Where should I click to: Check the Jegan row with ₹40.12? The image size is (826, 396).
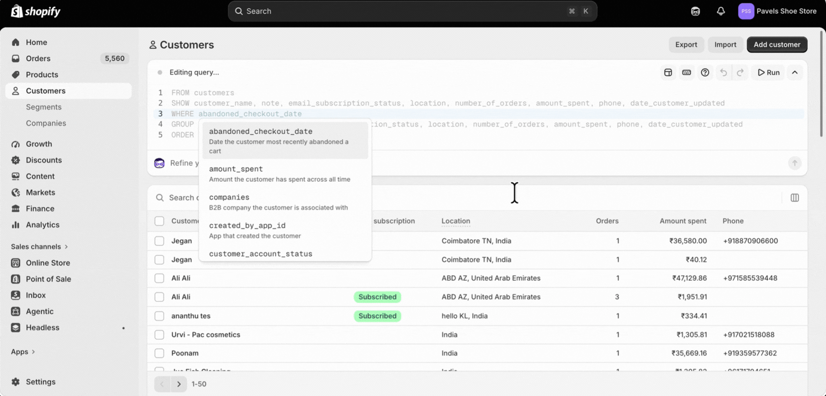point(159,260)
